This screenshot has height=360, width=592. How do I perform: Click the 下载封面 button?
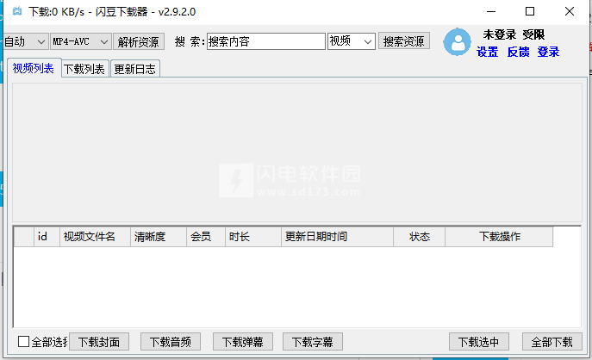pos(99,342)
